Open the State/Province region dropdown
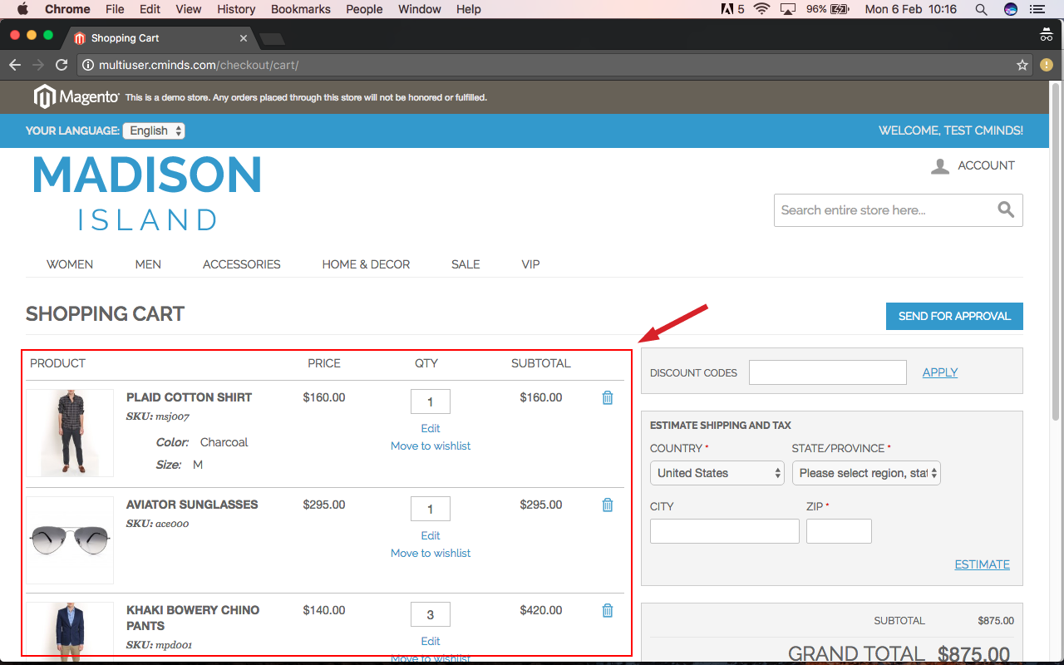Viewport: 1064px width, 665px height. point(866,473)
